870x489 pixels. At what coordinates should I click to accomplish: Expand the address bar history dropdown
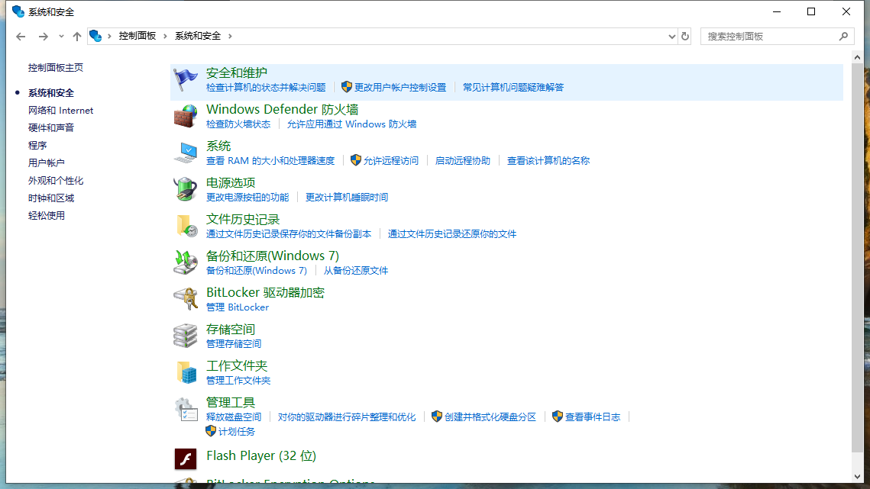click(672, 37)
